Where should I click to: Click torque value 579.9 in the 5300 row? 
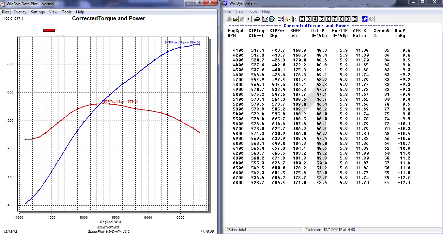258,109
